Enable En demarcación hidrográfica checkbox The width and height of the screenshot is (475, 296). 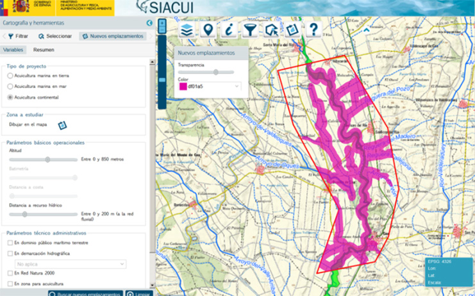tap(9, 254)
